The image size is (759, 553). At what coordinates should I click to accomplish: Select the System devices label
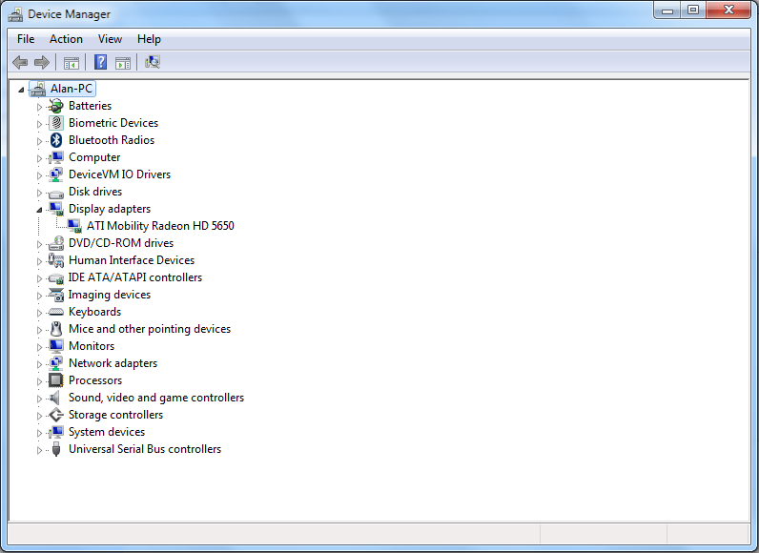click(x=107, y=432)
